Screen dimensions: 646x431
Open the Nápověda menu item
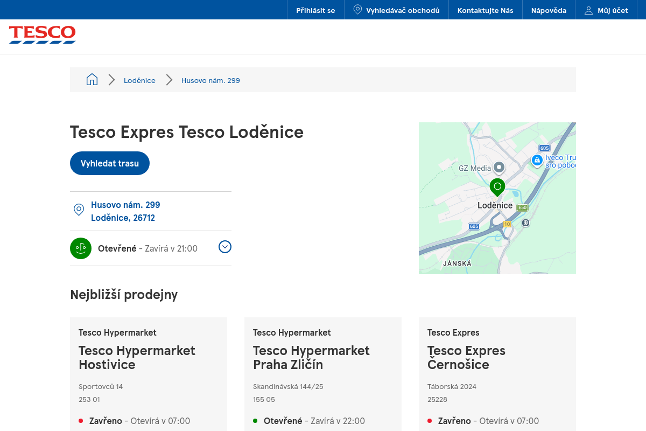pyautogui.click(x=549, y=9)
